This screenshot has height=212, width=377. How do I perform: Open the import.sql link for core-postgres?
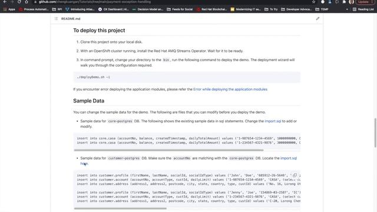[x=273, y=121]
